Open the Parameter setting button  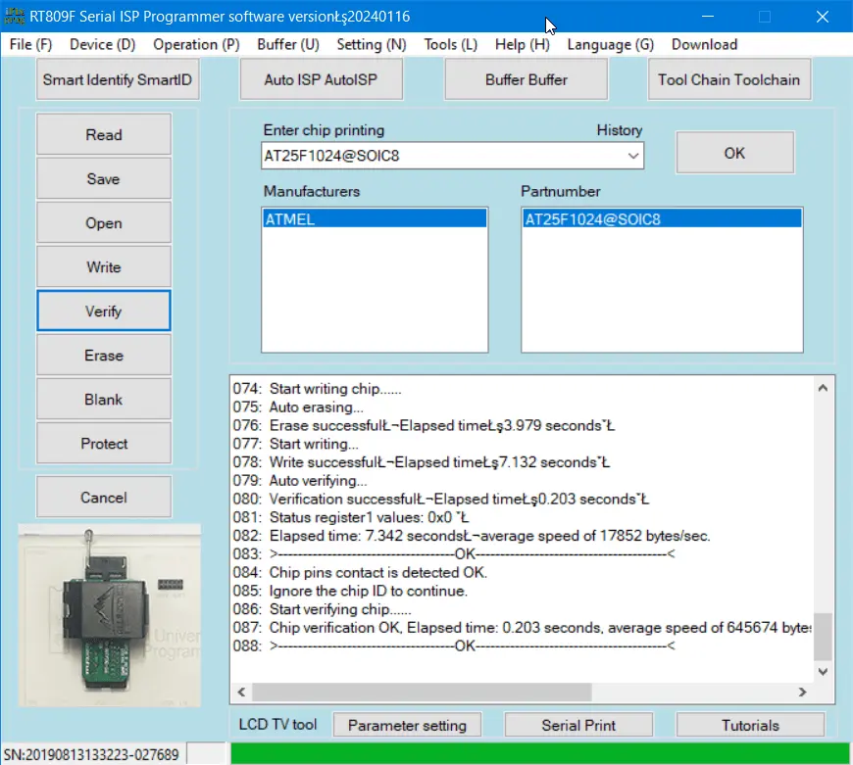pos(407,726)
